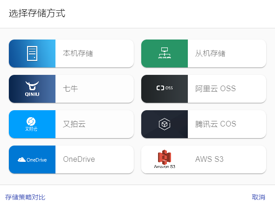Cancel the dialog with 取消
This screenshot has height=206, width=275.
coord(258,197)
